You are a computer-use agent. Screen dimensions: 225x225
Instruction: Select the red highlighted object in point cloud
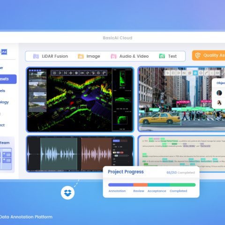pyautogui.click(x=72, y=103)
